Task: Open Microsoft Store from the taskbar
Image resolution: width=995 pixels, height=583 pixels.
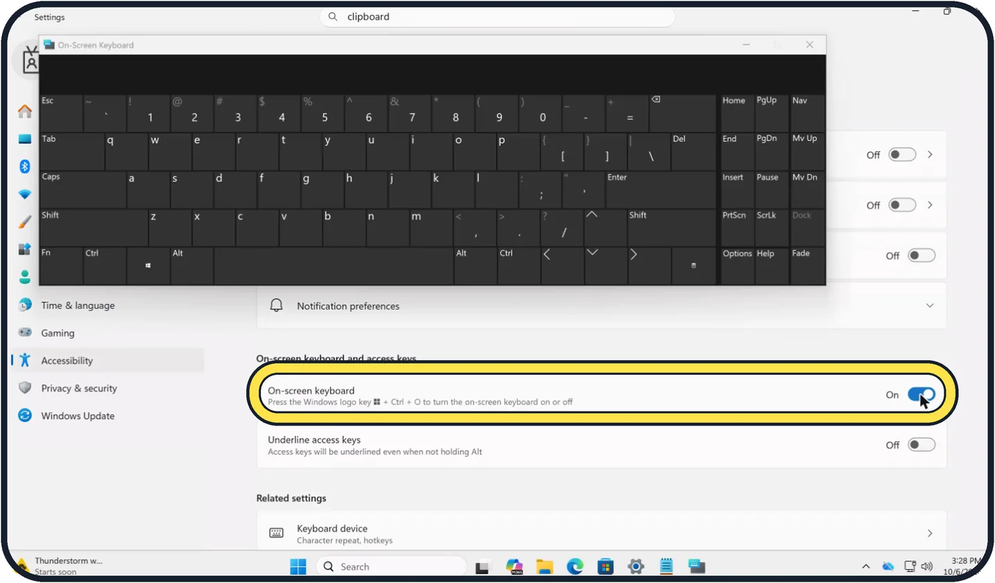Action: [x=606, y=566]
